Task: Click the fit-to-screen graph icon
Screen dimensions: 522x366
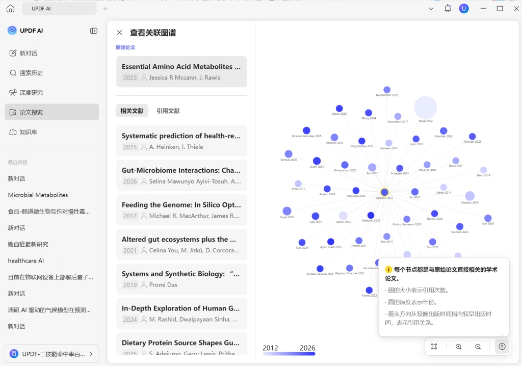Action: tap(434, 347)
